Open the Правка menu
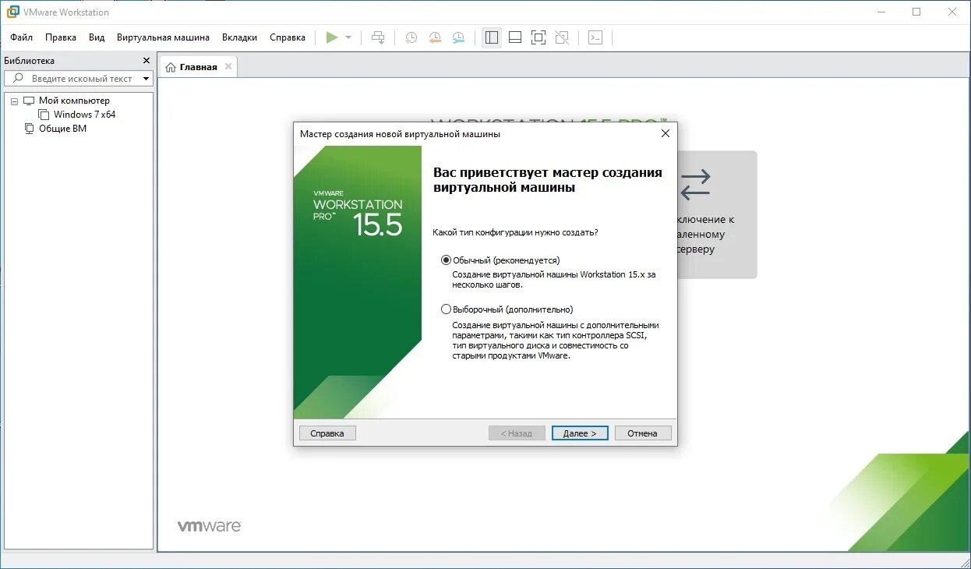 [x=61, y=37]
